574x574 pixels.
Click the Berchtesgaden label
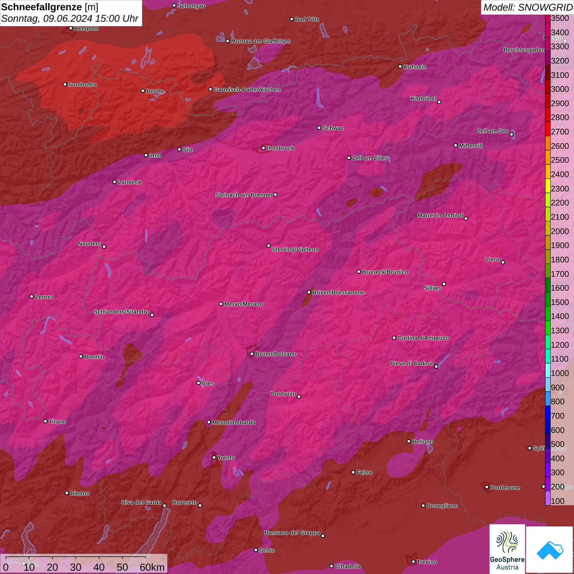[524, 50]
